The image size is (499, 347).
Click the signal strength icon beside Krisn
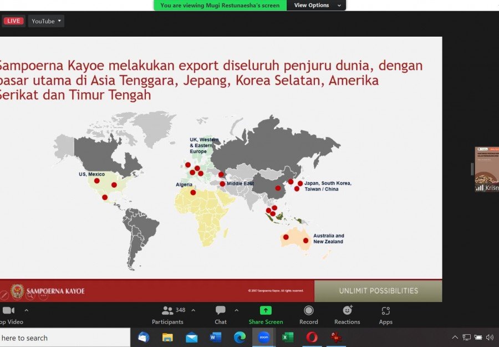pos(480,188)
